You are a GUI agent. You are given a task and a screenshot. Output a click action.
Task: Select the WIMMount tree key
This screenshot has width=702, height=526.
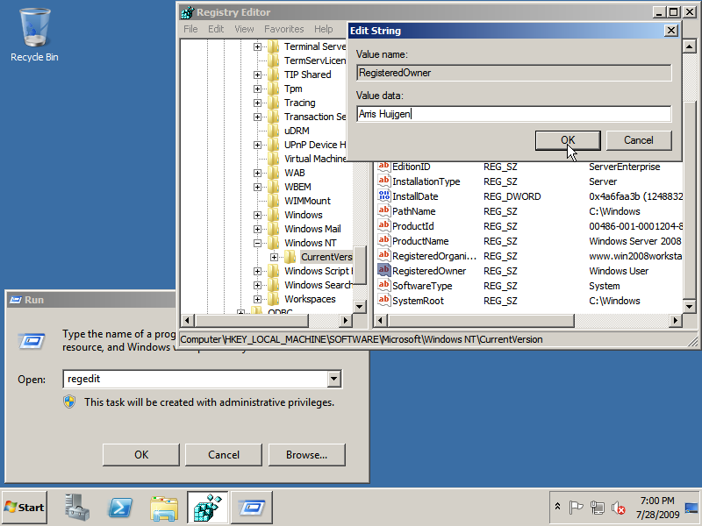pyautogui.click(x=307, y=201)
